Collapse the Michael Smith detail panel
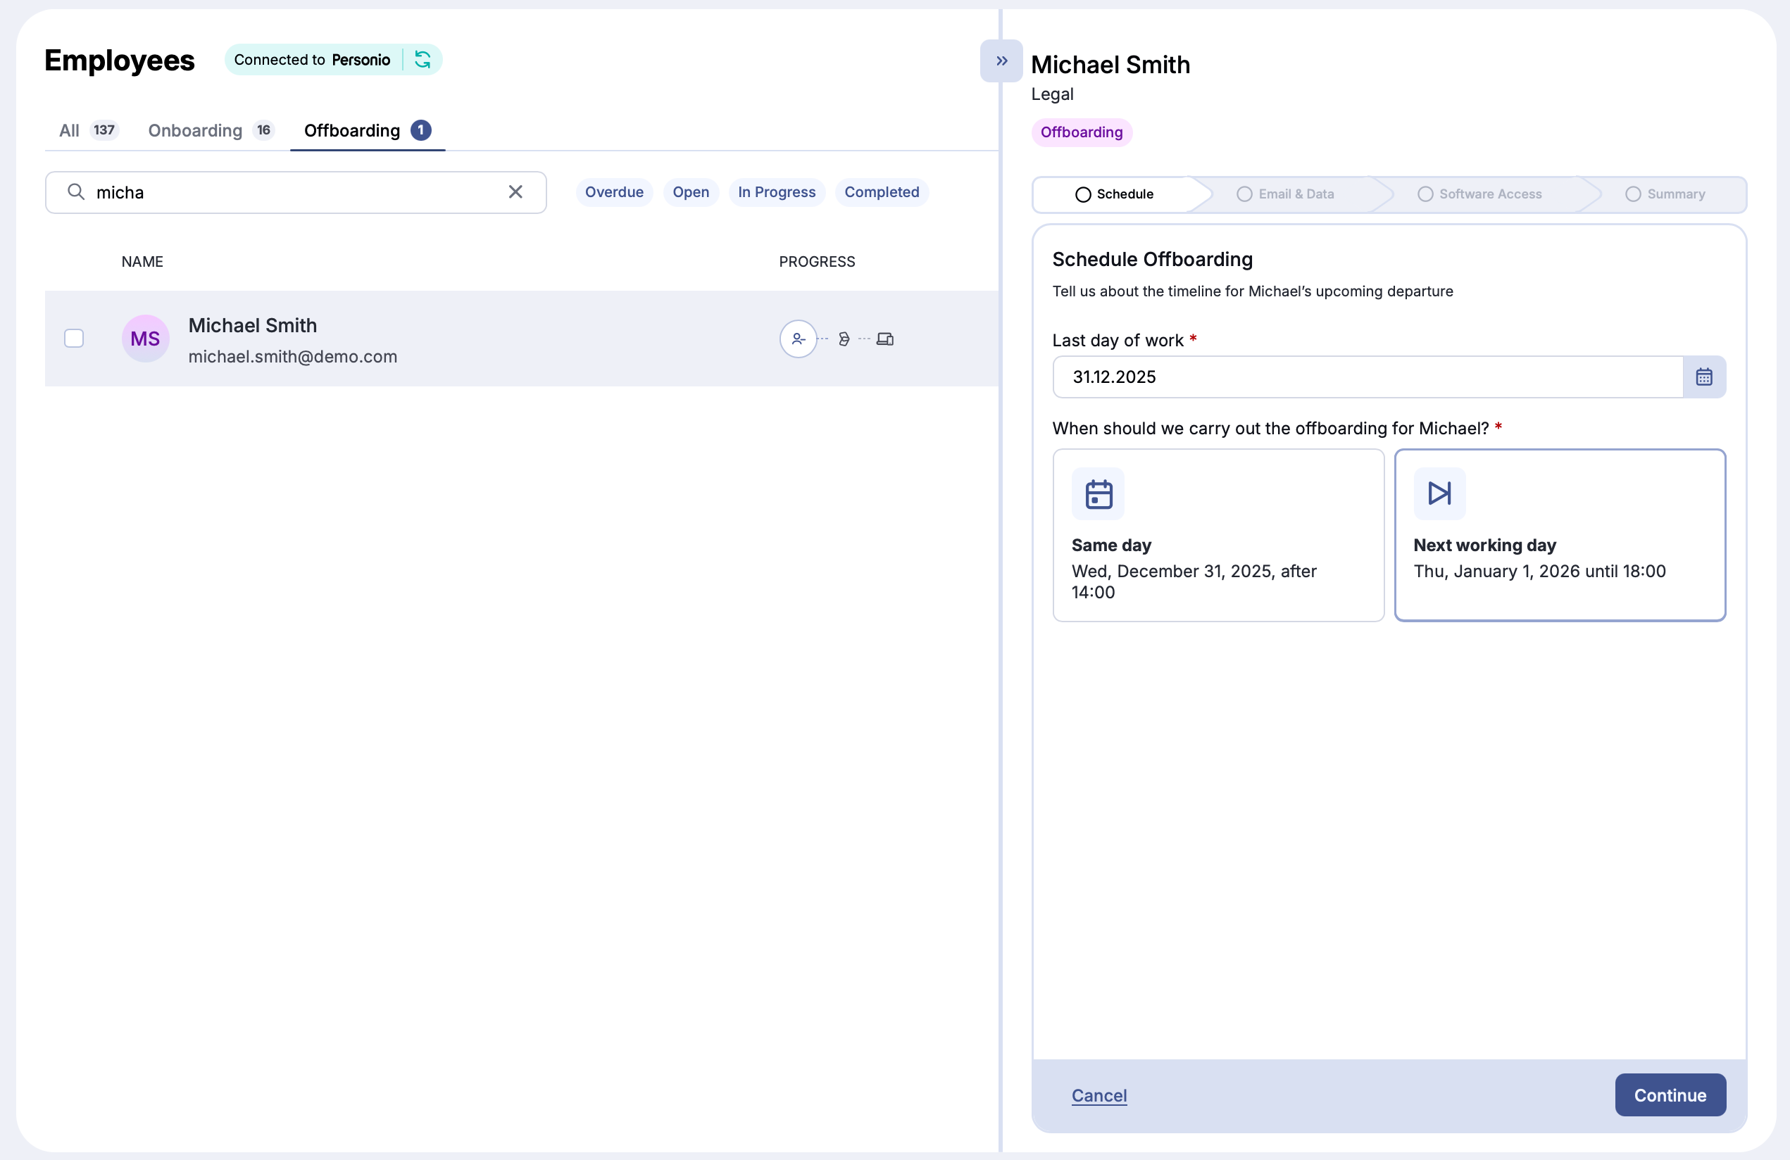 1001,61
